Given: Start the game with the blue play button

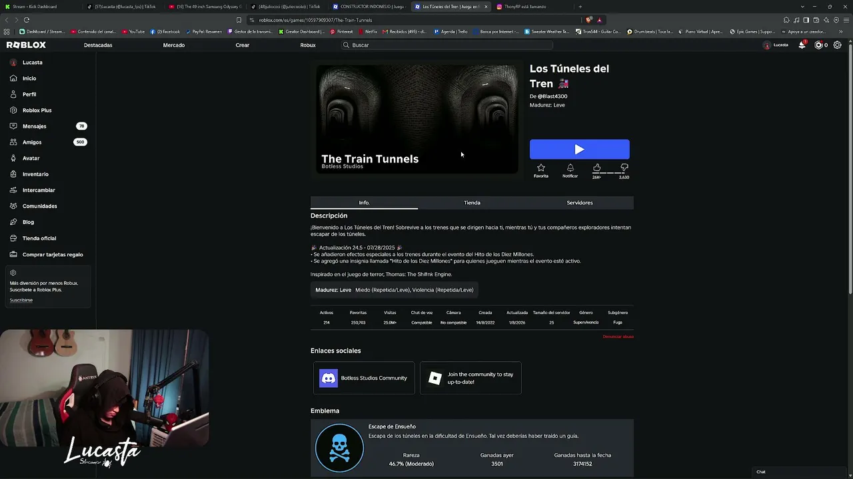Looking at the screenshot, I should [579, 150].
